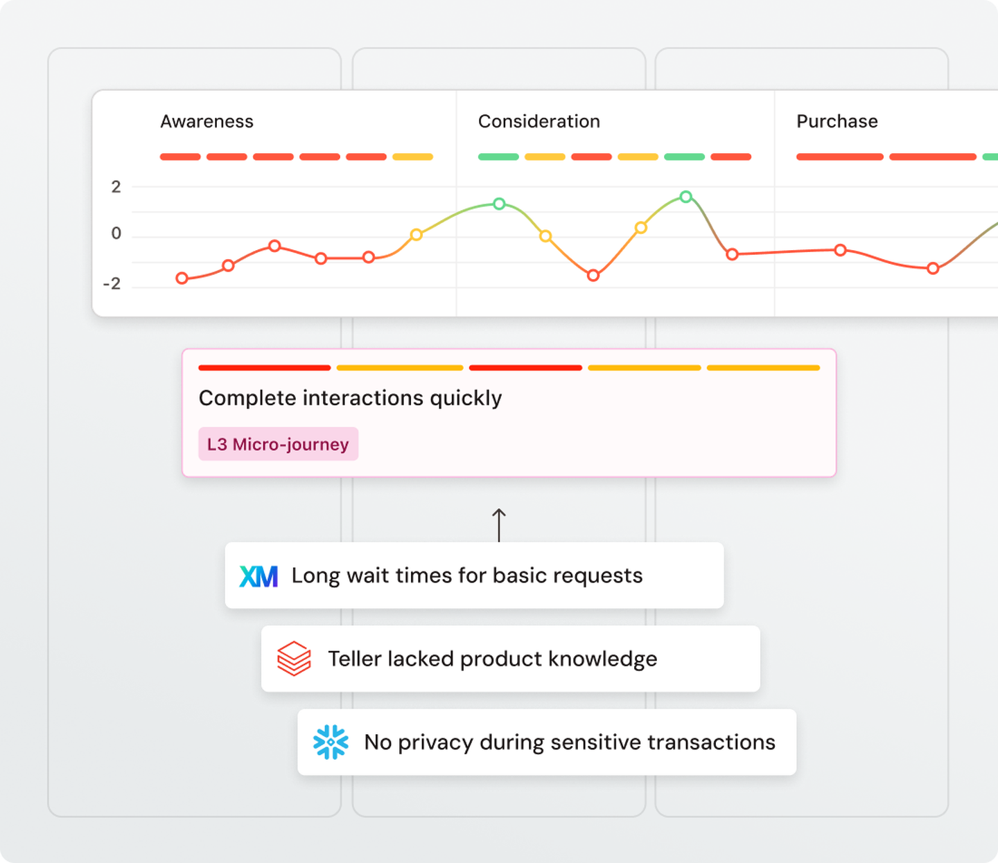Click the first red data point in Awareness
Viewport: 998px width, 863px height.
[182, 278]
